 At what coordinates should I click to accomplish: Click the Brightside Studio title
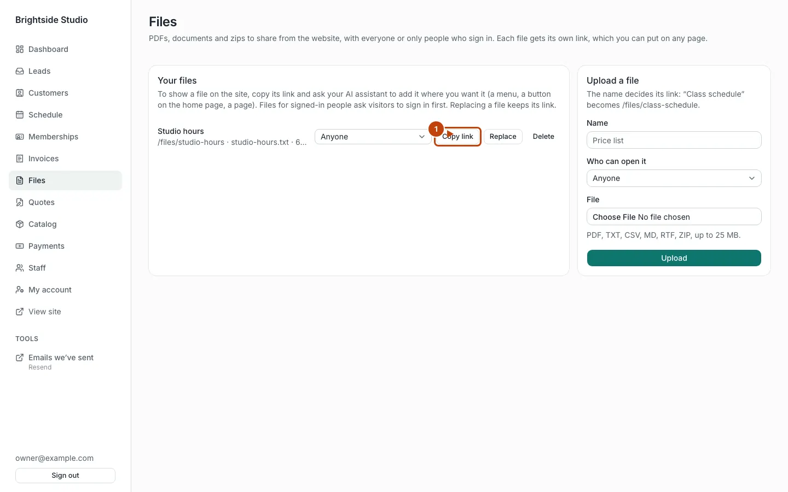pos(51,20)
